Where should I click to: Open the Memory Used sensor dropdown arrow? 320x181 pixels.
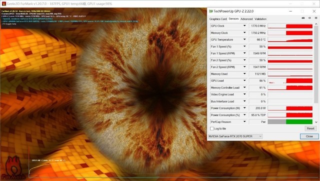244,74
